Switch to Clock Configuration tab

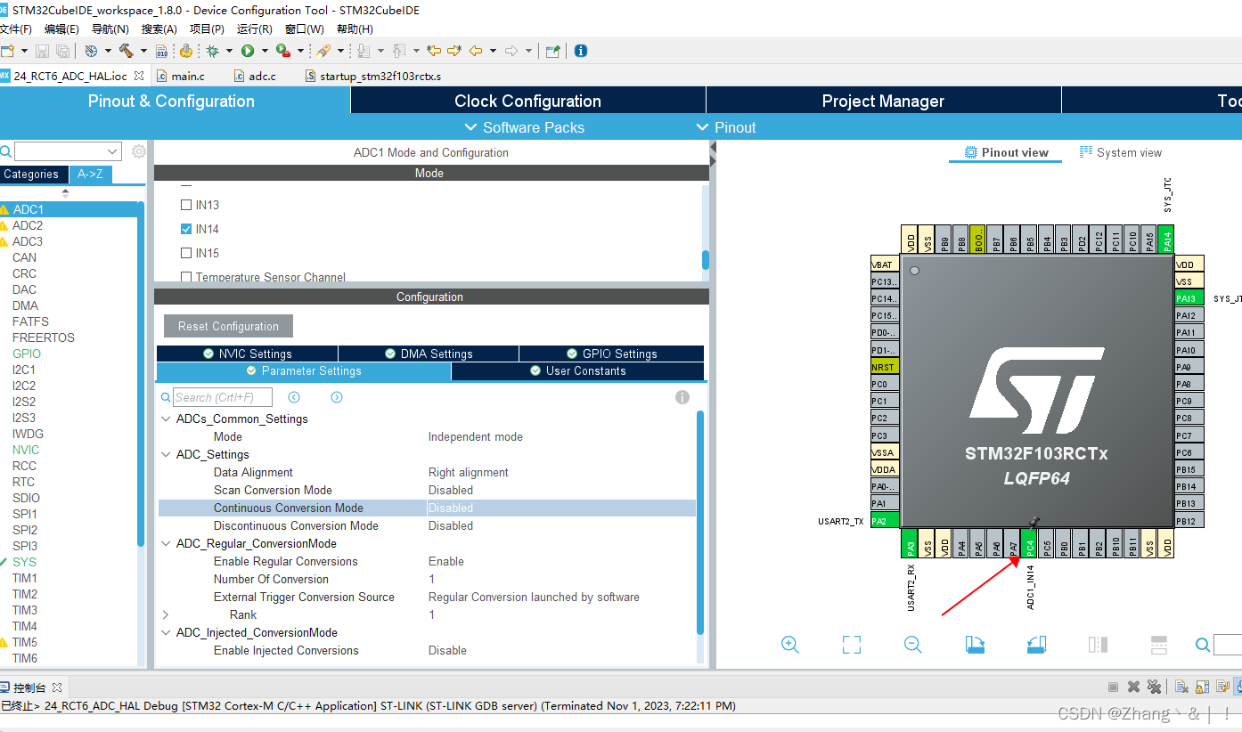[x=528, y=101]
